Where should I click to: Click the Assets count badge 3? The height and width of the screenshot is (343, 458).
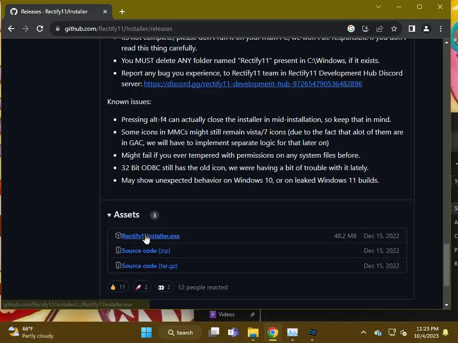point(154,215)
